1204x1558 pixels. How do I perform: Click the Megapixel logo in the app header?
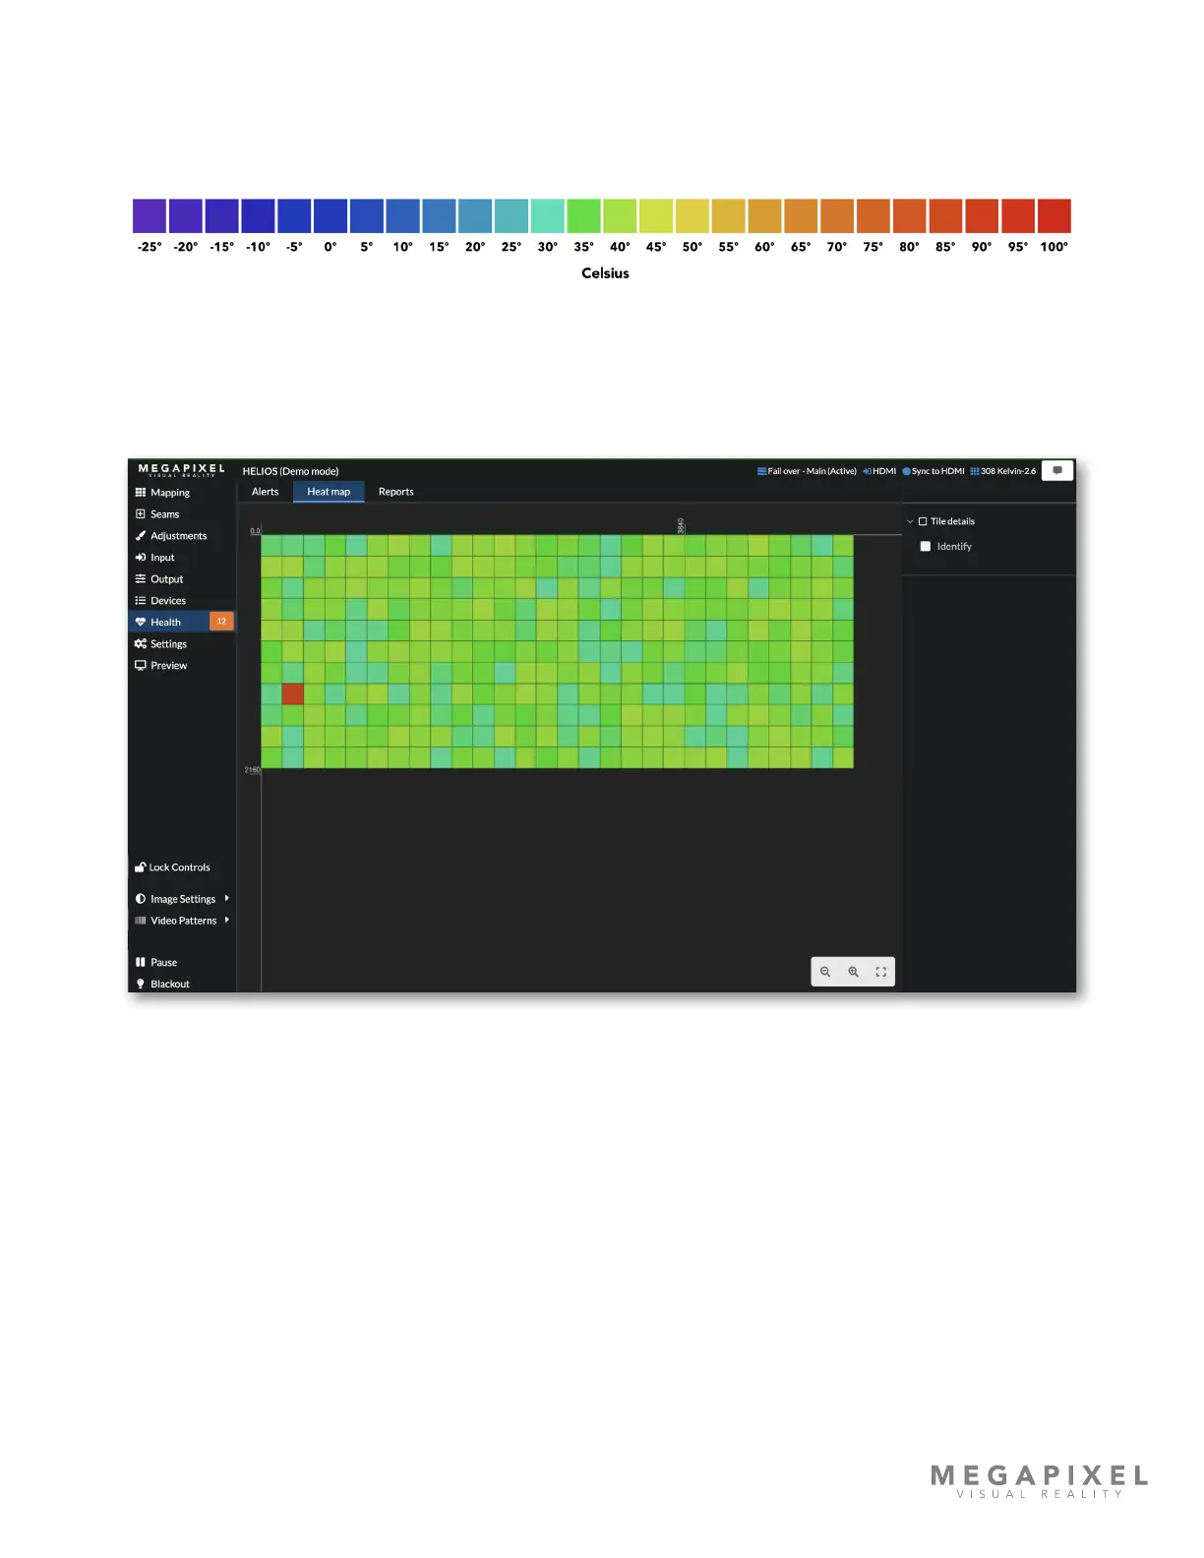pos(182,470)
